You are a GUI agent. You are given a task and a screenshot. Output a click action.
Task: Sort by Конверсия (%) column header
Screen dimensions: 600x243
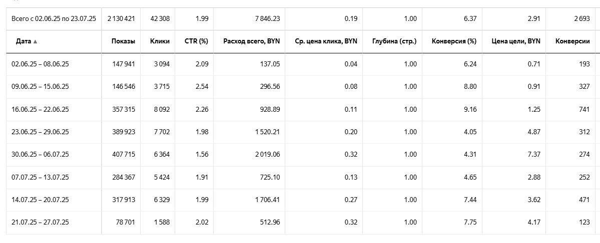(453, 41)
